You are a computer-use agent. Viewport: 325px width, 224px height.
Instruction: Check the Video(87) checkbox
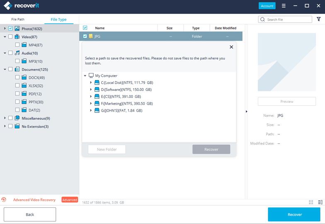click(10, 37)
